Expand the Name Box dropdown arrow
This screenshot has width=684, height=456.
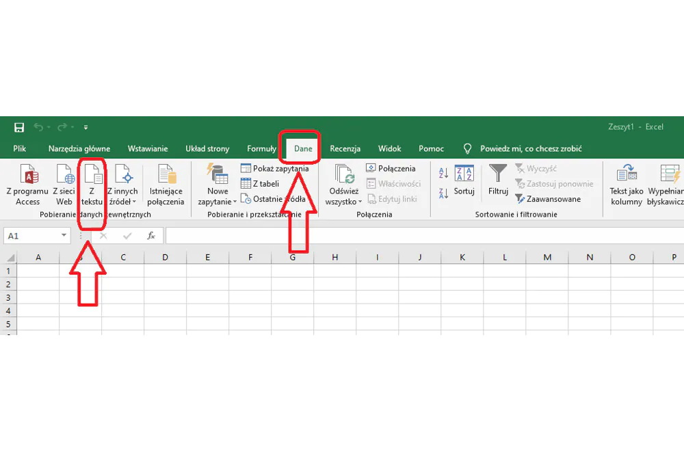click(x=64, y=235)
